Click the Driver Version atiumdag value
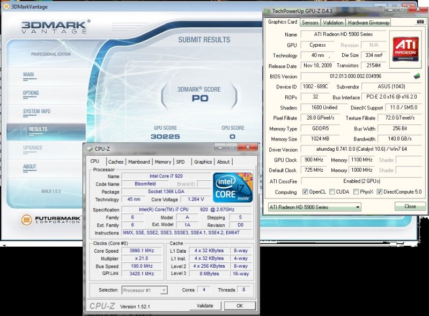Image resolution: width=429 pixels, height=316 pixels. click(x=361, y=149)
